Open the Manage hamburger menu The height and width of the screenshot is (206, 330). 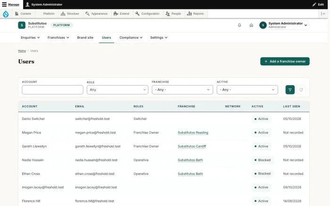(10, 4)
